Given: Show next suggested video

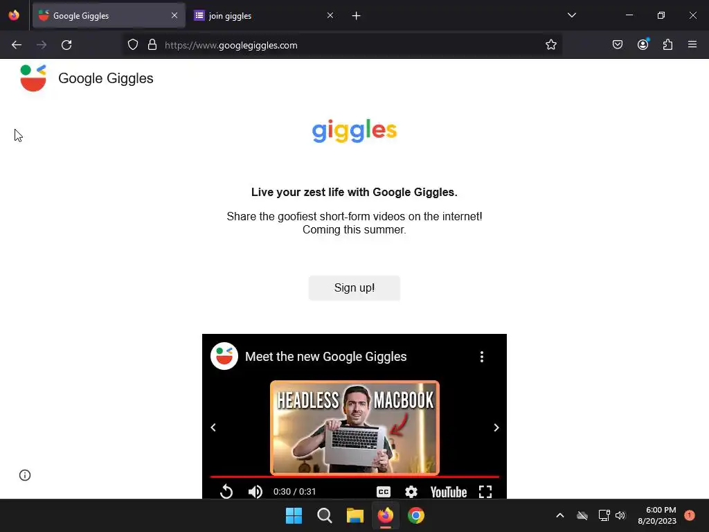Looking at the screenshot, I should coord(496,427).
